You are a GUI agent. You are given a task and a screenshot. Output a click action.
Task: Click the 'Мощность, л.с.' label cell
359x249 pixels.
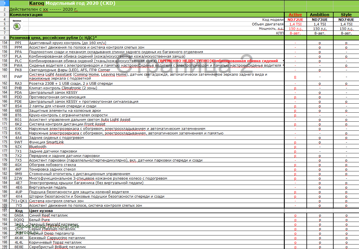[156, 29]
